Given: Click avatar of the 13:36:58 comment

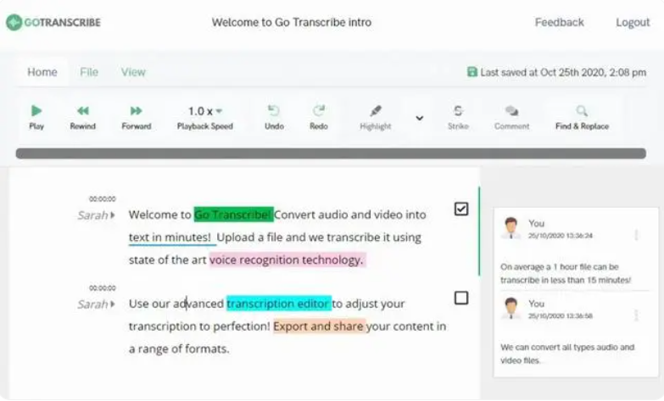Looking at the screenshot, I should pyautogui.click(x=511, y=309).
